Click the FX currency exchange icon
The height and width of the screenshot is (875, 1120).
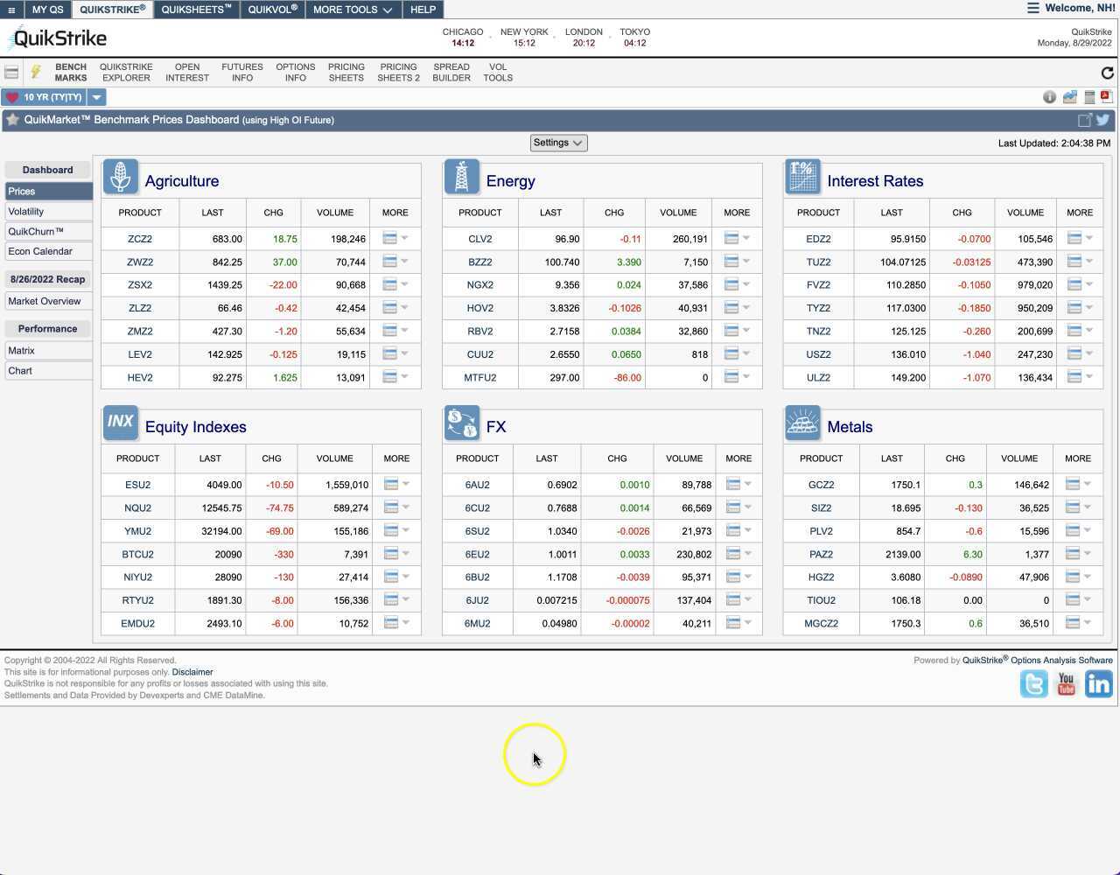[462, 423]
